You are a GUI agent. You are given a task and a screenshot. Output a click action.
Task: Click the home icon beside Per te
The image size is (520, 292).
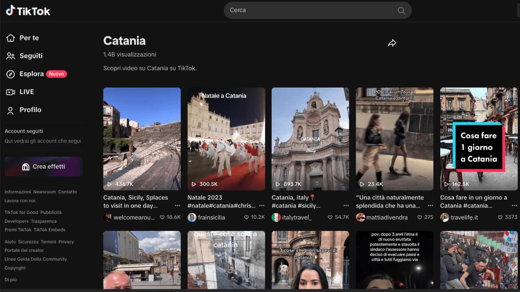[x=11, y=38]
